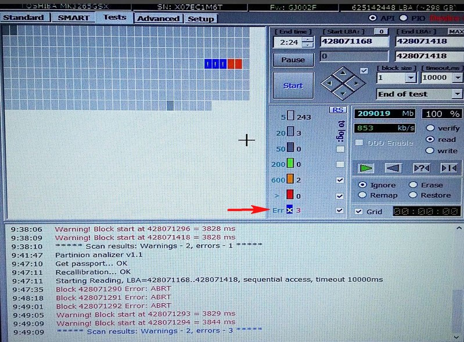Toggle the Err blocks log checkbox
464x342 pixels.
(x=340, y=210)
